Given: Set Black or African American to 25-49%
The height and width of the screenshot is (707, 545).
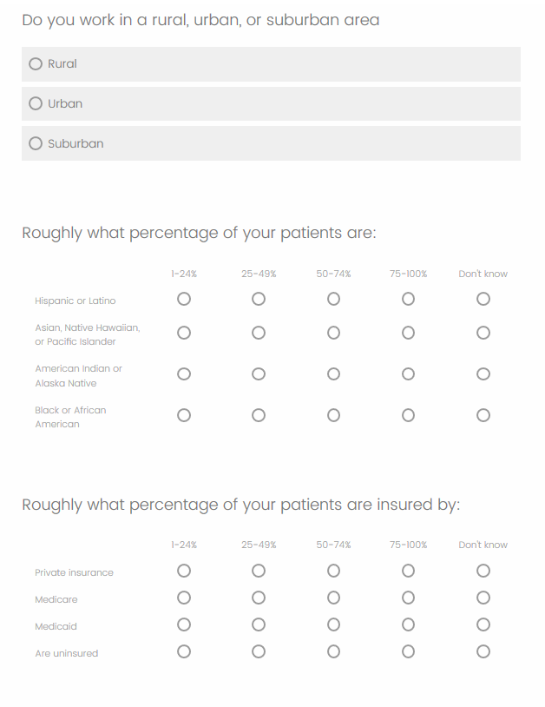Looking at the screenshot, I should pos(259,415).
